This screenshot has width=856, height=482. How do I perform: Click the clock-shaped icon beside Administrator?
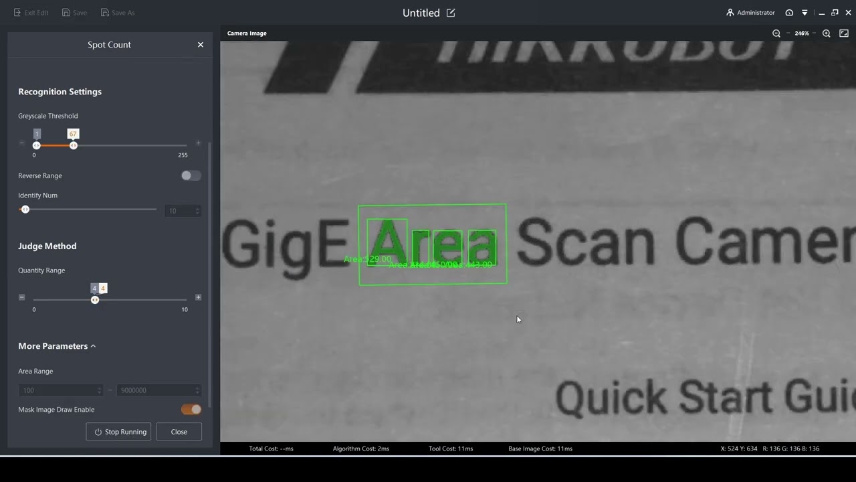point(789,13)
